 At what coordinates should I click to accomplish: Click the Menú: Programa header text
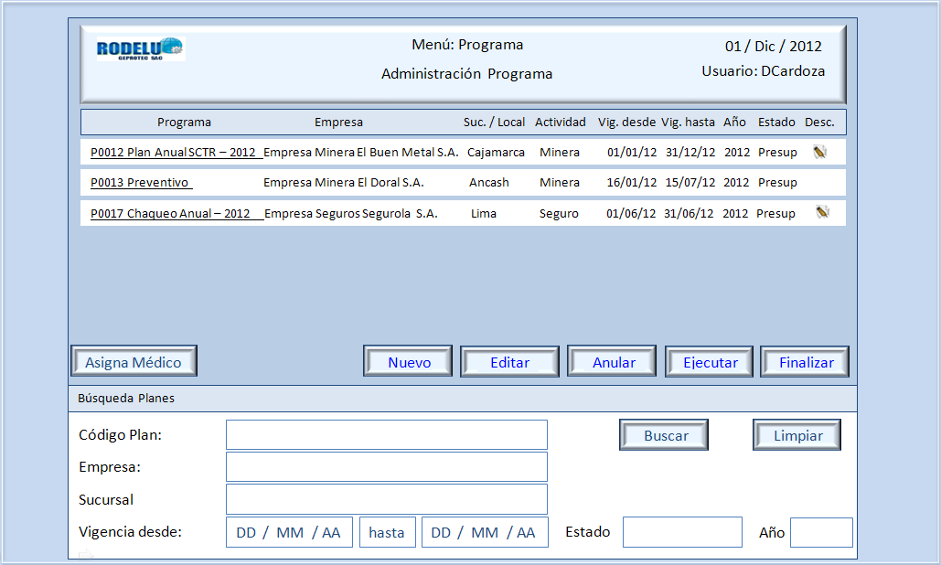click(x=467, y=45)
